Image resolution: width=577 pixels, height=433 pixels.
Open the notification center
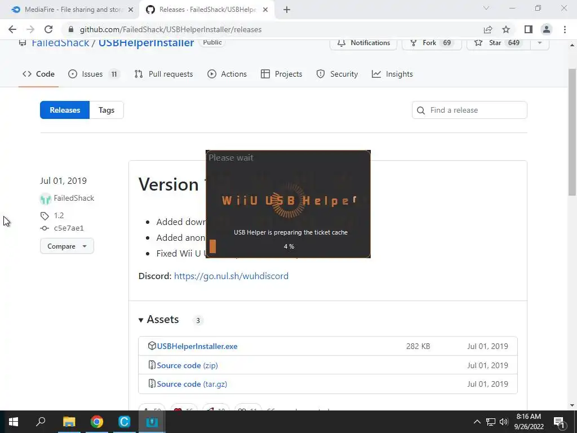(559, 422)
